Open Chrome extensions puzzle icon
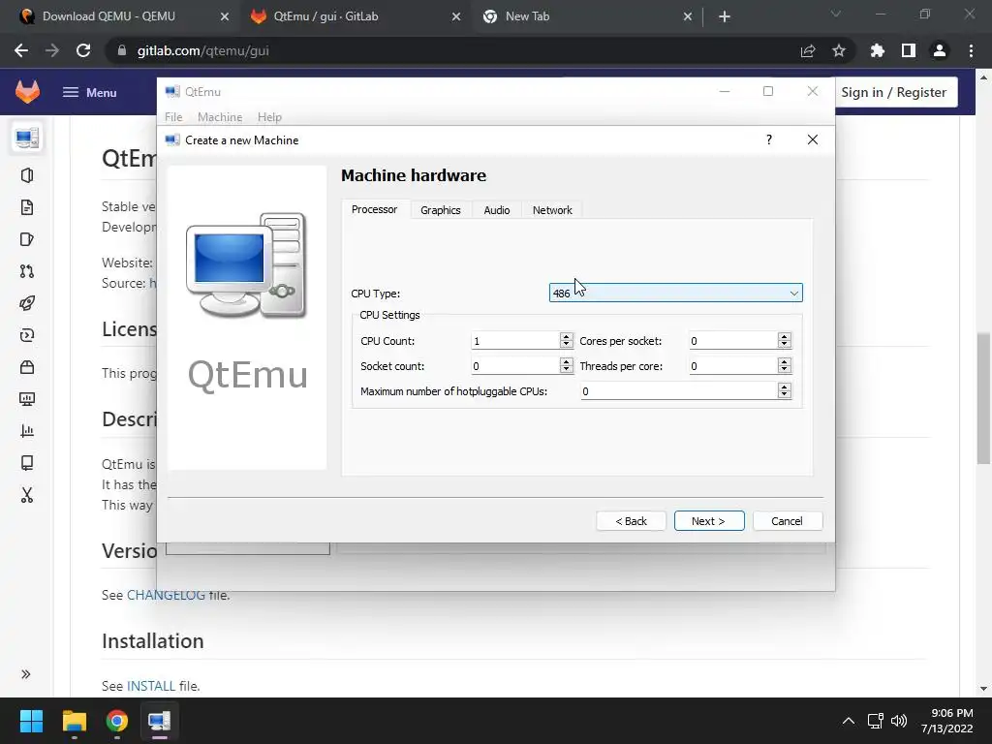This screenshot has width=992, height=744. tap(877, 50)
